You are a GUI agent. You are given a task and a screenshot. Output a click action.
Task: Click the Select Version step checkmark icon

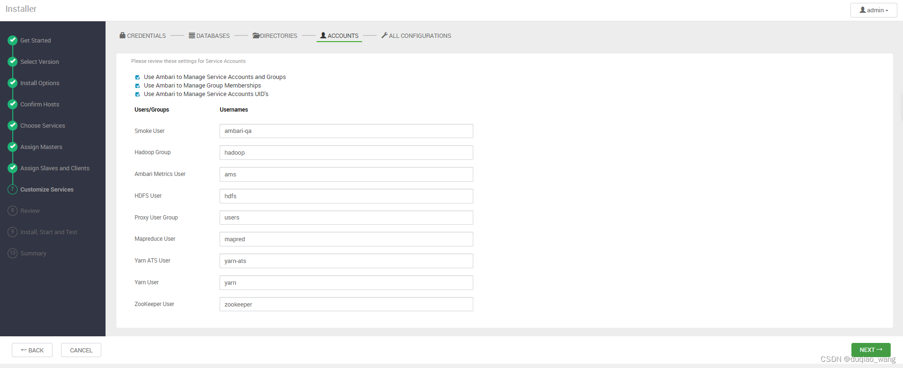13,61
